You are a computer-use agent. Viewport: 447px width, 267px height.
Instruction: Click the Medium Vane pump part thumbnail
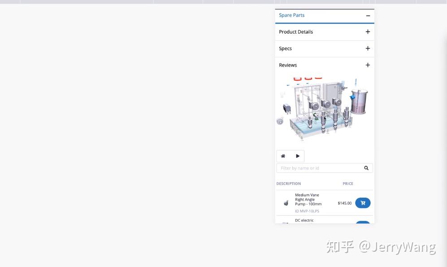click(286, 202)
